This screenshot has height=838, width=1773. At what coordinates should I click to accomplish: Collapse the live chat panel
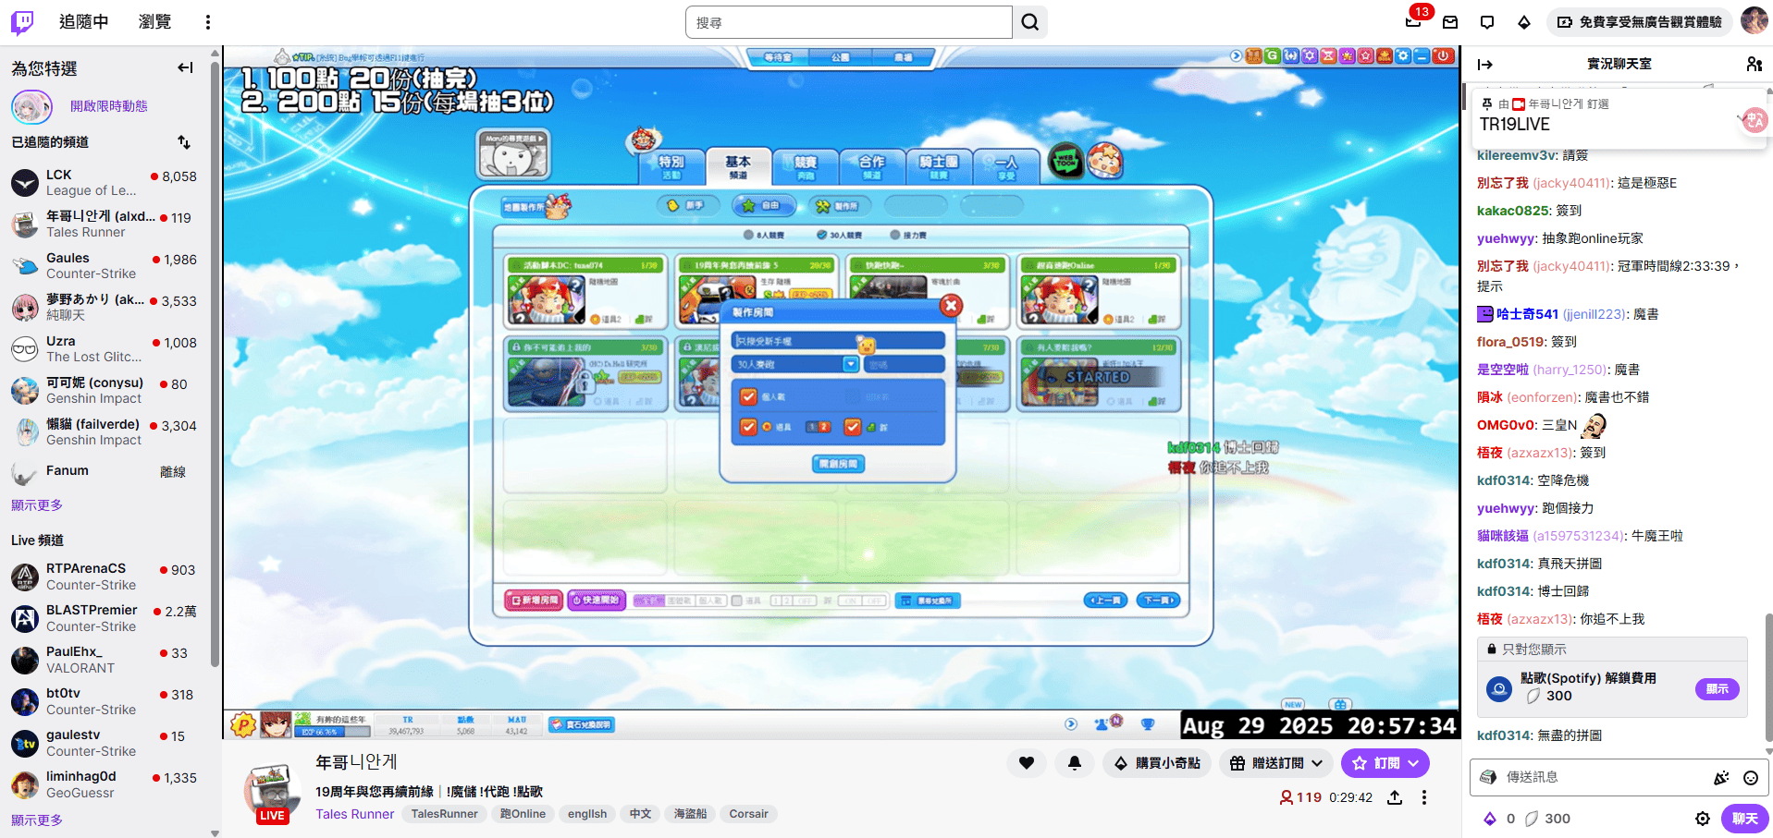[x=1485, y=64]
